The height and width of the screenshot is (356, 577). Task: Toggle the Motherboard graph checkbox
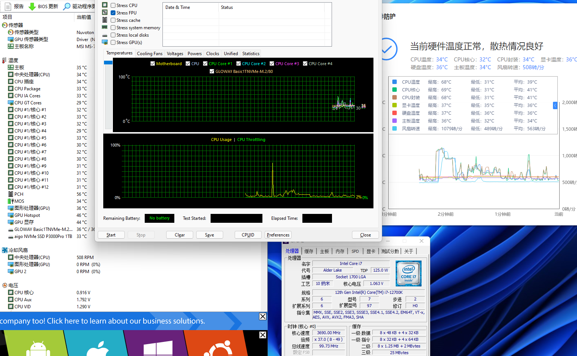152,64
